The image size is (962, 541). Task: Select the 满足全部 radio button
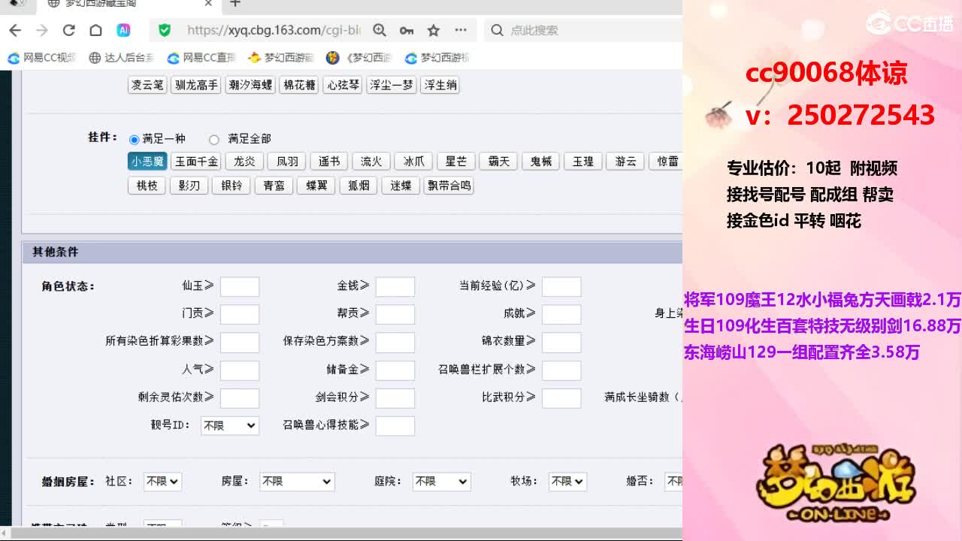(214, 139)
